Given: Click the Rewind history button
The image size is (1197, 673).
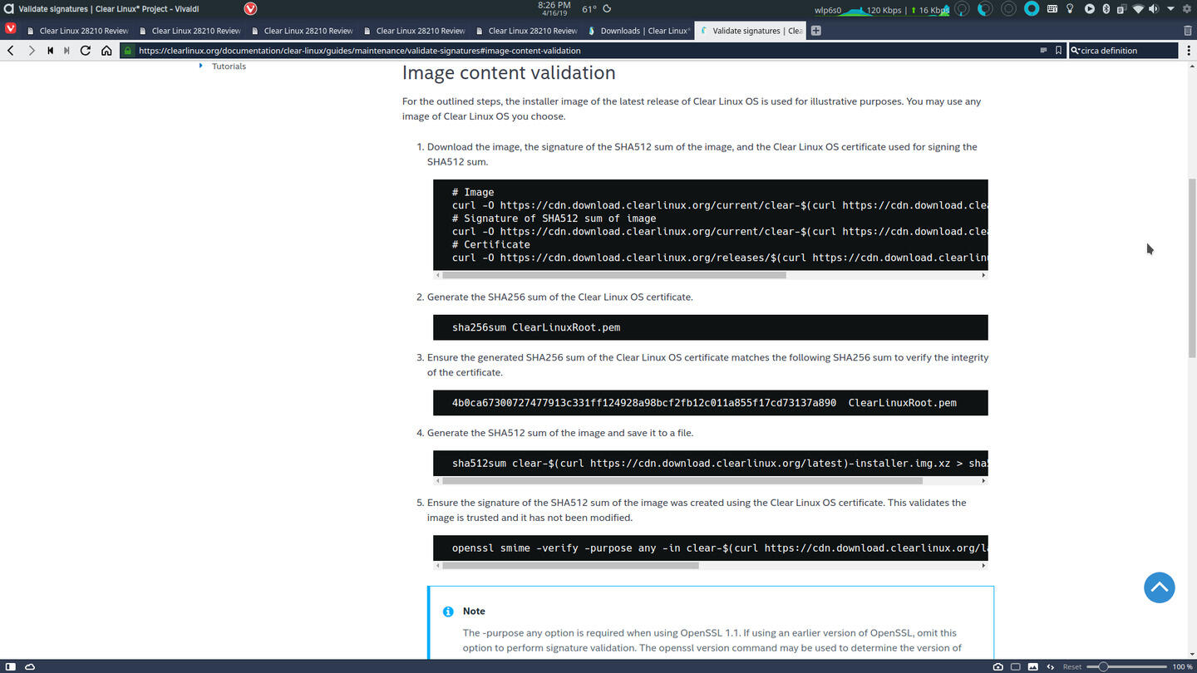Looking at the screenshot, I should 50,51.
